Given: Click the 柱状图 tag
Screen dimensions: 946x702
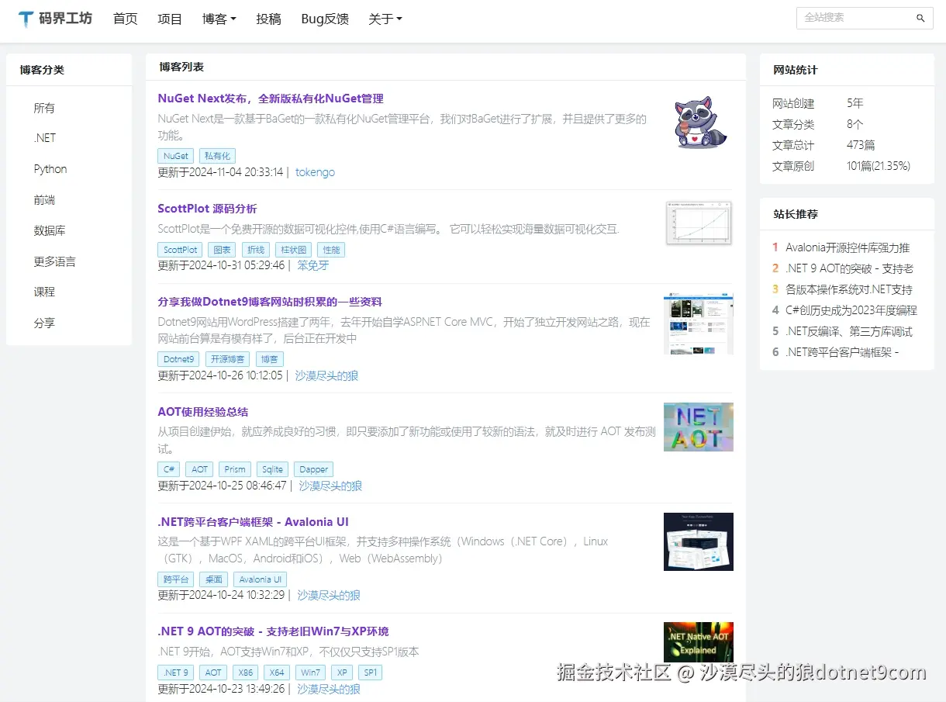Looking at the screenshot, I should [x=294, y=250].
